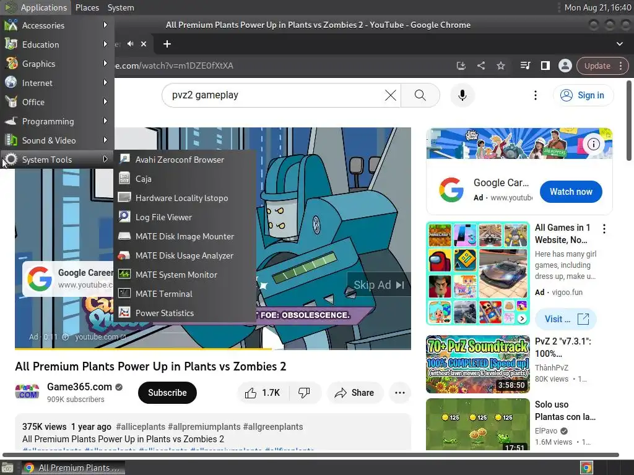Open Log File Viewer
Screen dimensions: 634x475
point(185,217)
